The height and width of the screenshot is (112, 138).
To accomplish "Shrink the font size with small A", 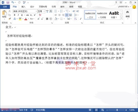I will pos(42,19).
